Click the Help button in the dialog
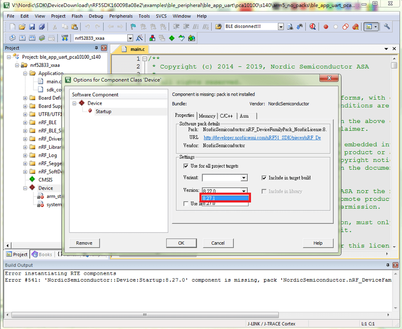Screen dimensions: 402x329 click(x=318, y=243)
